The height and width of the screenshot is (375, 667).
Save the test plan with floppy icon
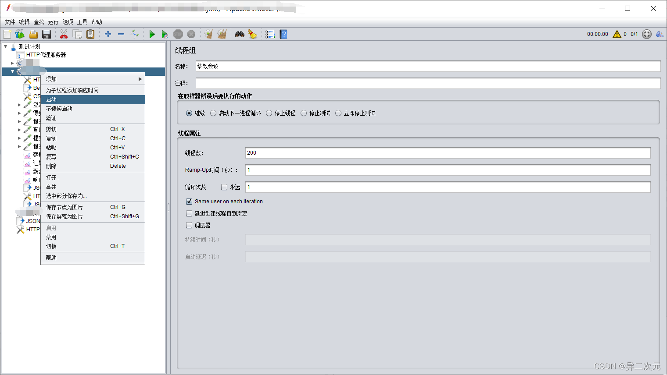point(47,34)
